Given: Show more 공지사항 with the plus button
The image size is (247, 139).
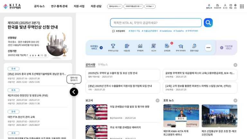Looking at the screenshot, I should (235, 65).
